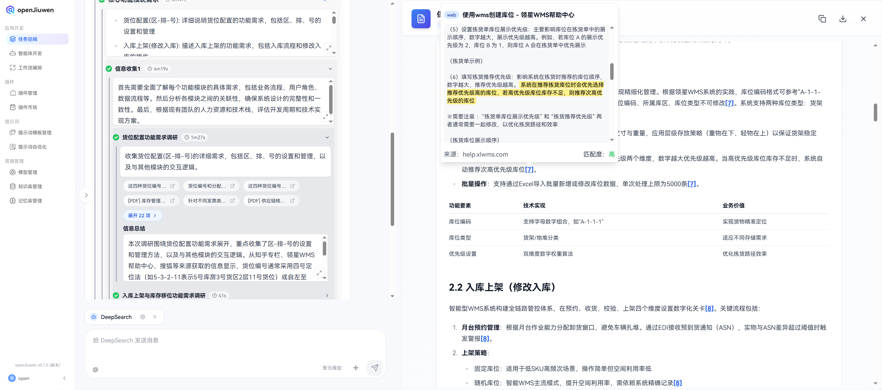
Task: Click green check beside 货位配置功能需求调研
Action: pyautogui.click(x=116, y=137)
